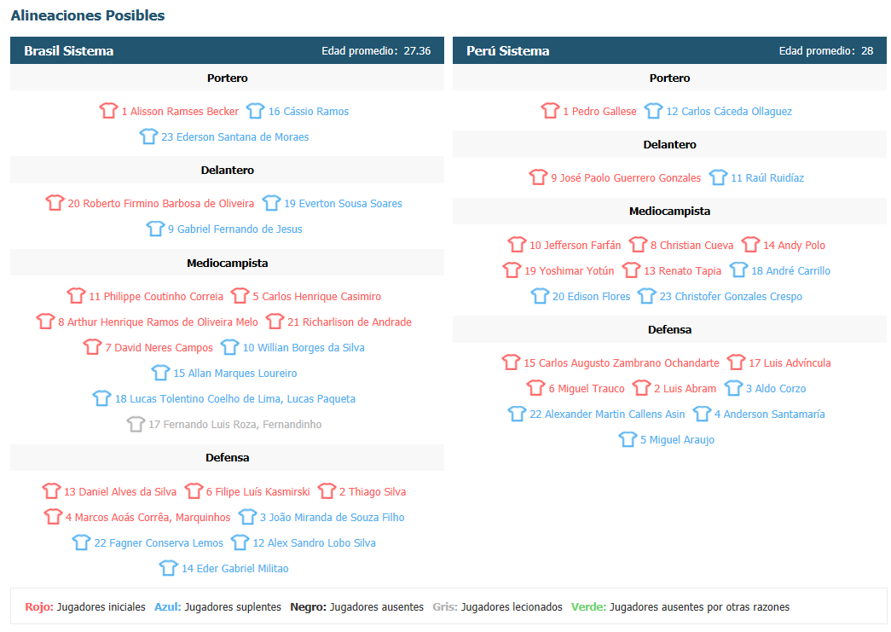Image resolution: width=891 pixels, height=632 pixels.
Task: Click the Perú Sistema header title
Action: coord(508,50)
